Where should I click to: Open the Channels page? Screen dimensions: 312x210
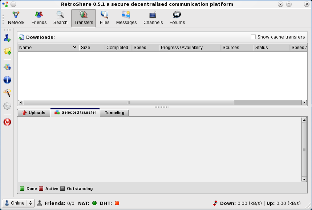pos(153,18)
